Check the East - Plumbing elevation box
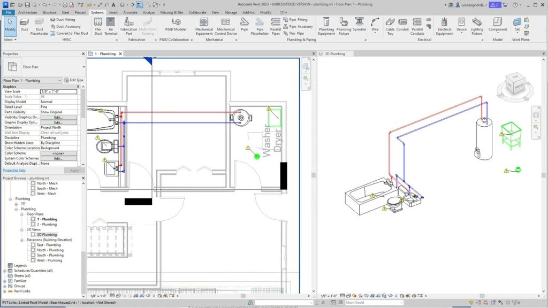The height and width of the screenshot is (308, 548). tap(33, 245)
